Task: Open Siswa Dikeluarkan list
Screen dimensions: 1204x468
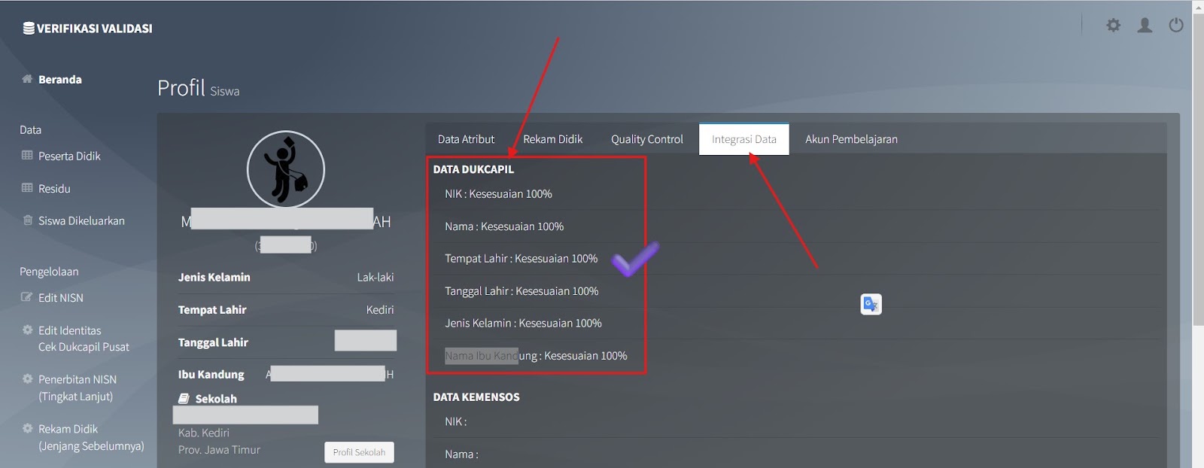Action: [81, 220]
